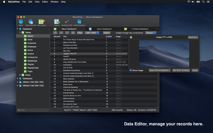Select the Artist table in sidebar

pyautogui.click(x=30, y=39)
